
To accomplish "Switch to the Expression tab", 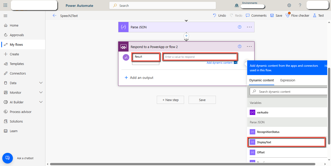I will click(288, 80).
